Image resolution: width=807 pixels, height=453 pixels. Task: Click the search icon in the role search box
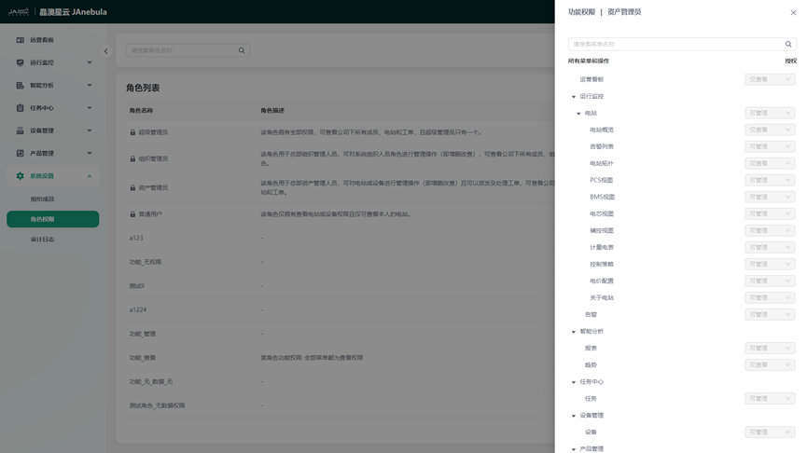click(x=242, y=50)
